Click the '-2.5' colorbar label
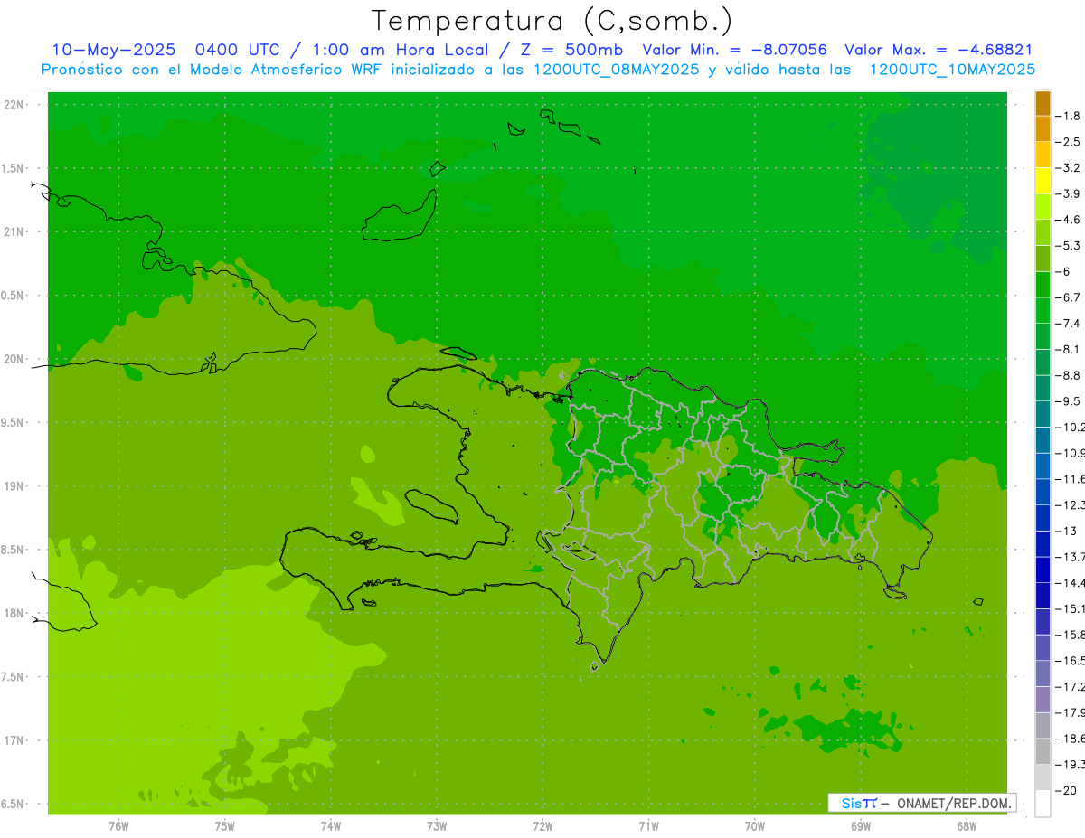This screenshot has height=838, width=1085. tap(1068, 142)
